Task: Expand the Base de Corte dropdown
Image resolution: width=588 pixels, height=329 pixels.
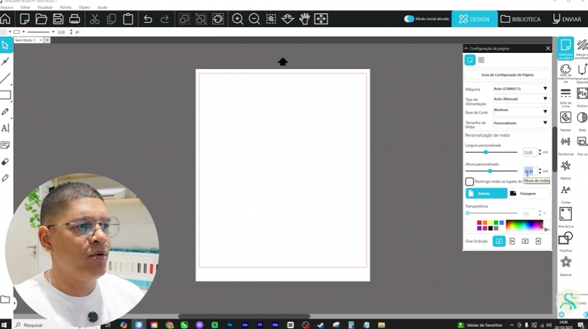Action: [521, 111]
